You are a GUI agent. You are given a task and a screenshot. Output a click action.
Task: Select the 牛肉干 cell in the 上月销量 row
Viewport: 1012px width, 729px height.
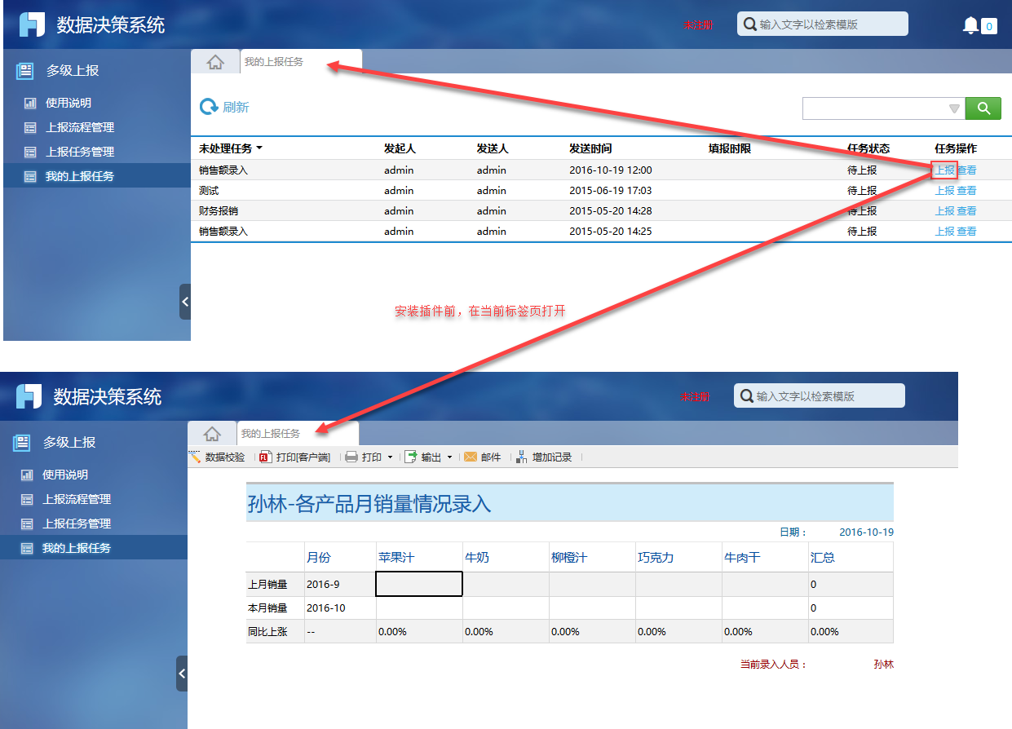(x=765, y=585)
